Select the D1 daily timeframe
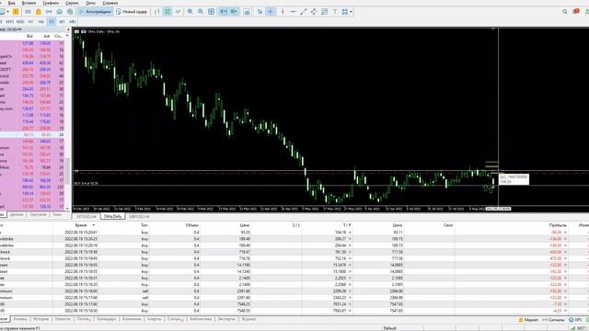The width and height of the screenshot is (589, 331). click(x=52, y=22)
